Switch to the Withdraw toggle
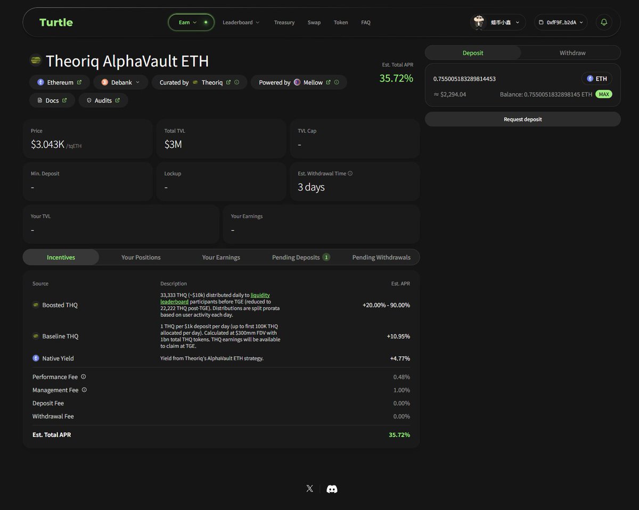 [572, 53]
